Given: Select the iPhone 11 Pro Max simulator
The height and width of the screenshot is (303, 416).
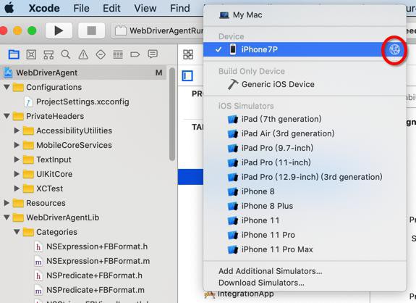Looking at the screenshot, I should [x=305, y=249].
